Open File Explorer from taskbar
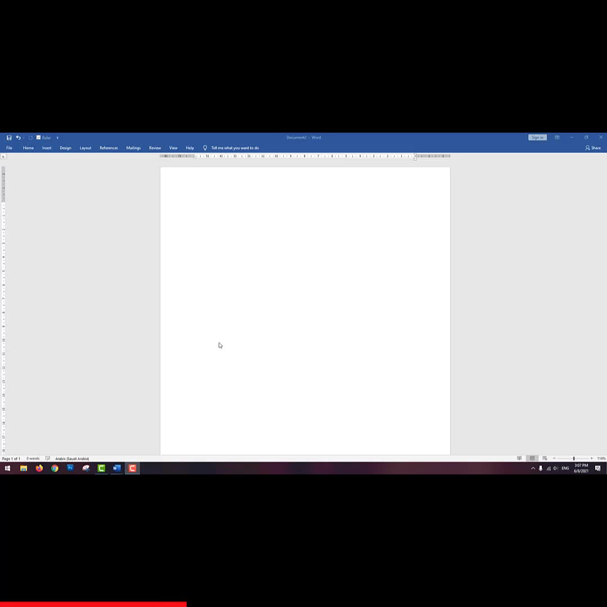The height and width of the screenshot is (607, 607). point(24,468)
